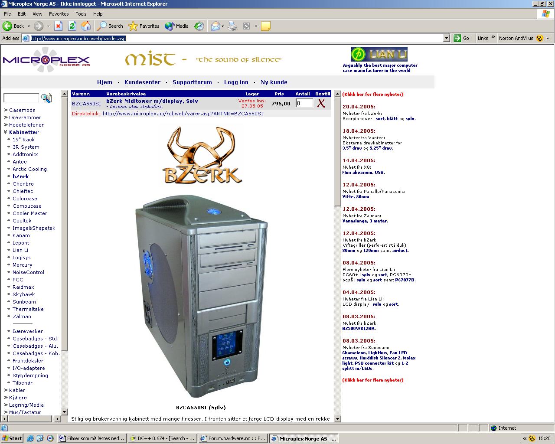Open the Media button in the toolbar
The height and width of the screenshot is (444, 555).
(177, 26)
